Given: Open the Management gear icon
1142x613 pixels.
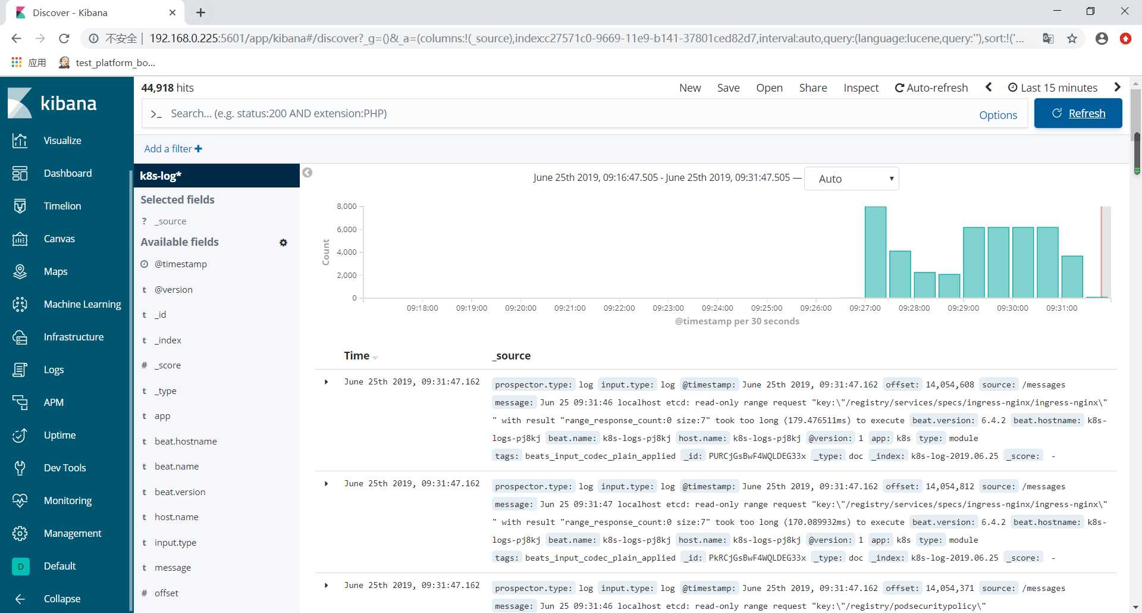Looking at the screenshot, I should click(20, 533).
